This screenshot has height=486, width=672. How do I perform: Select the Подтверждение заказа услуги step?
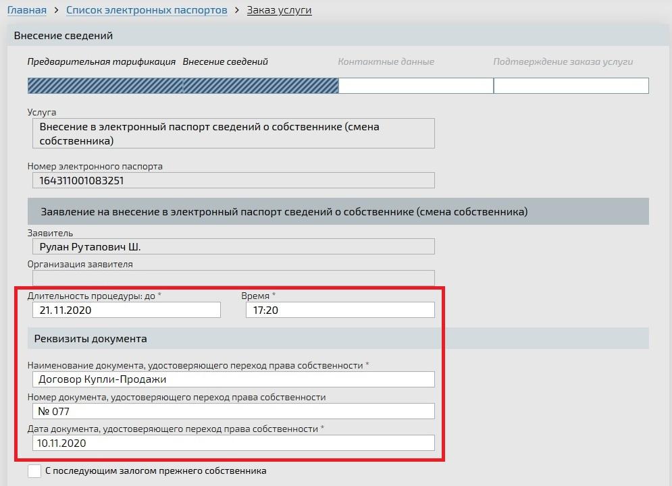(x=563, y=61)
